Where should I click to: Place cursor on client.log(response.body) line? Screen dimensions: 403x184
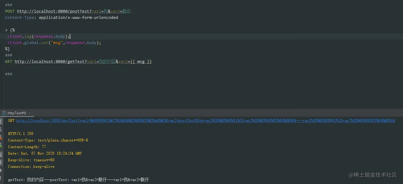(39, 36)
